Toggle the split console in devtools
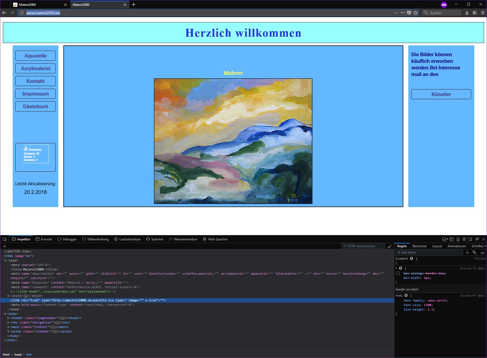Viewport: 487px width, 358px height. (x=452, y=239)
